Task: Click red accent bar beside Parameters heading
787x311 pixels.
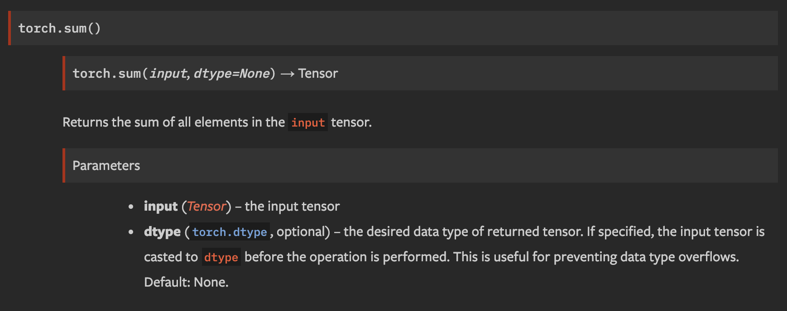Action: (x=64, y=165)
